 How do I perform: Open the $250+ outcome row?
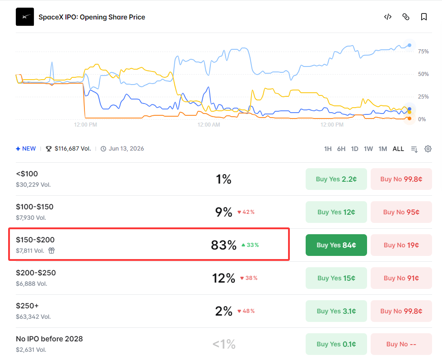[x=152, y=311]
